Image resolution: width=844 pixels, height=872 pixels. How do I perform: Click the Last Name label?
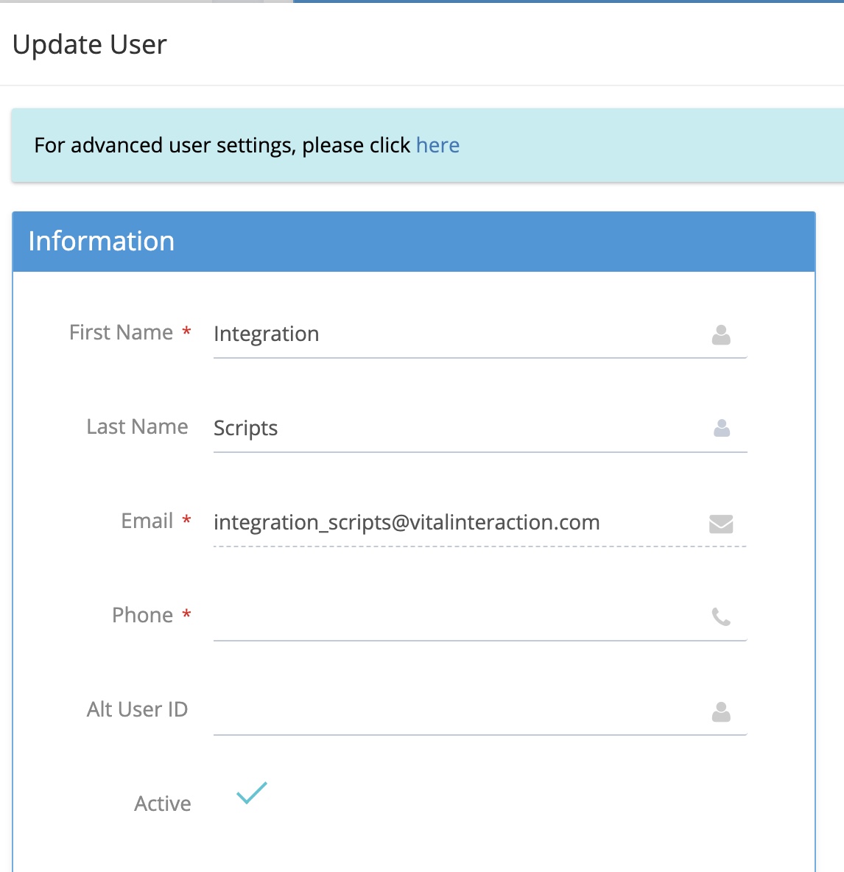pyautogui.click(x=137, y=427)
